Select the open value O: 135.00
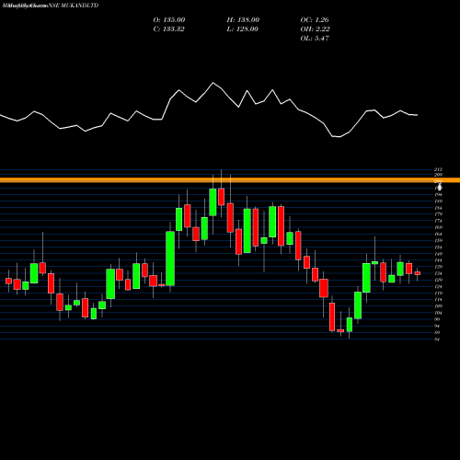The image size is (460, 460). click(x=169, y=20)
